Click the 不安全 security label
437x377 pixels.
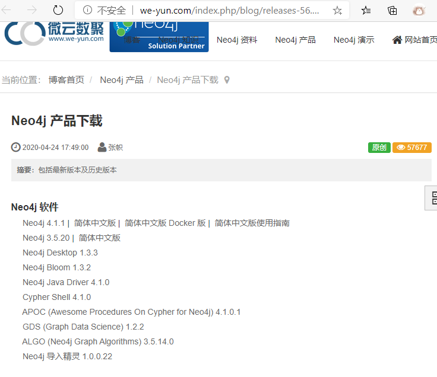click(112, 11)
